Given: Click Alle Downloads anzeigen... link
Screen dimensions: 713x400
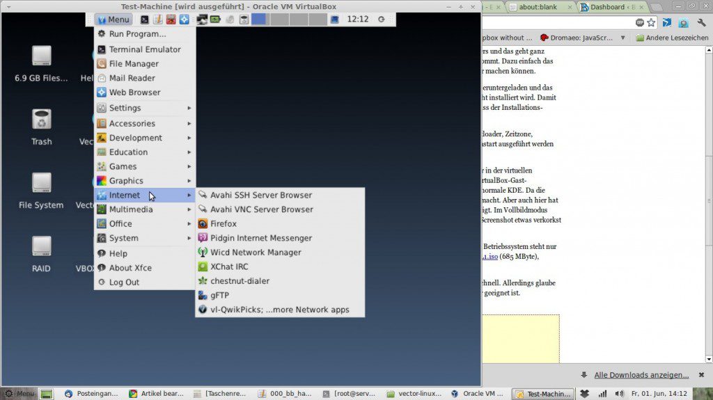Looking at the screenshot, I should coord(641,375).
